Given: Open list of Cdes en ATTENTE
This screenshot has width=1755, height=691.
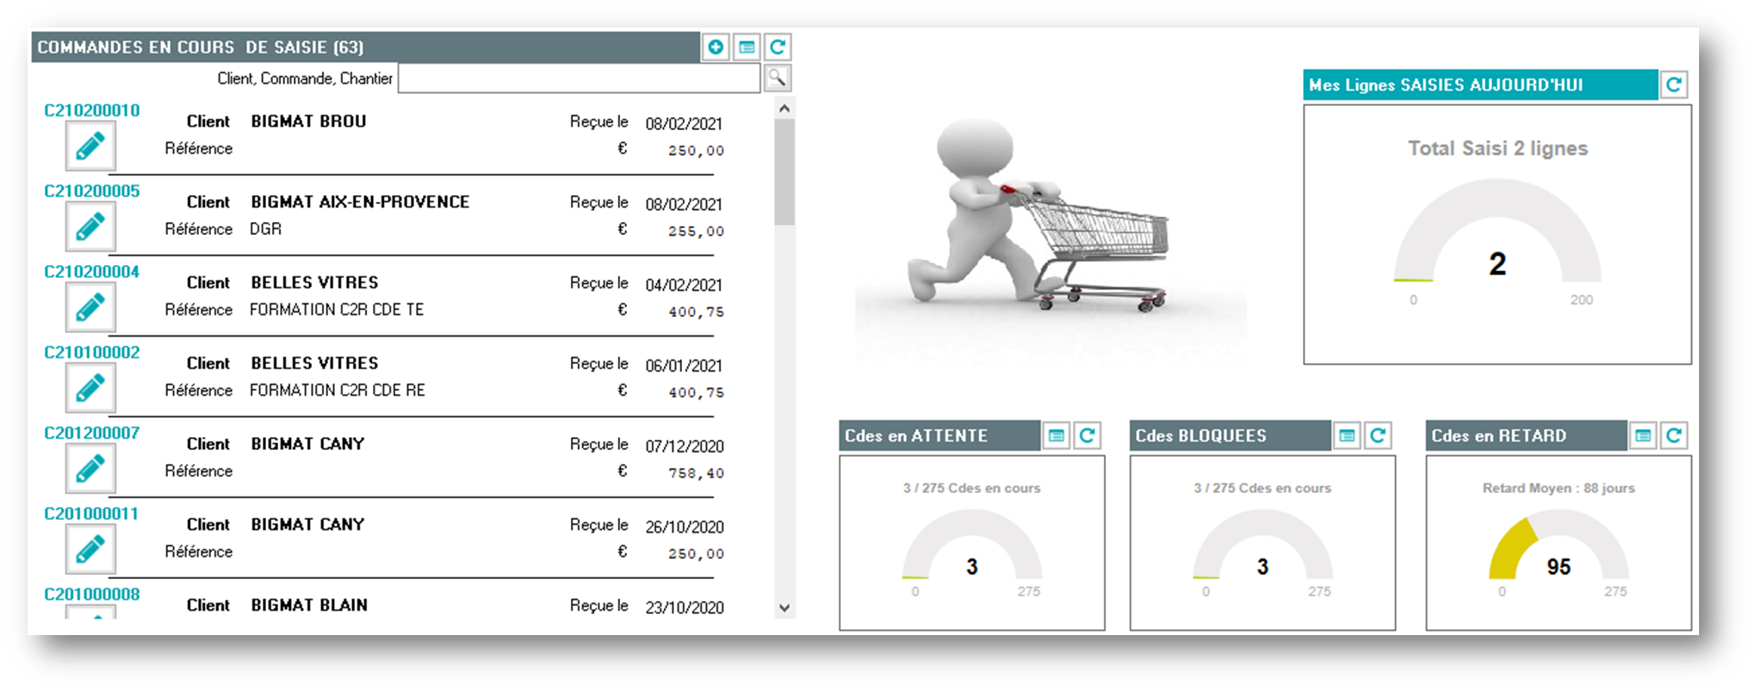Looking at the screenshot, I should click(1057, 436).
